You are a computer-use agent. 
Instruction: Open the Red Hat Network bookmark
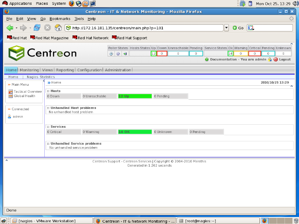coord(90,38)
